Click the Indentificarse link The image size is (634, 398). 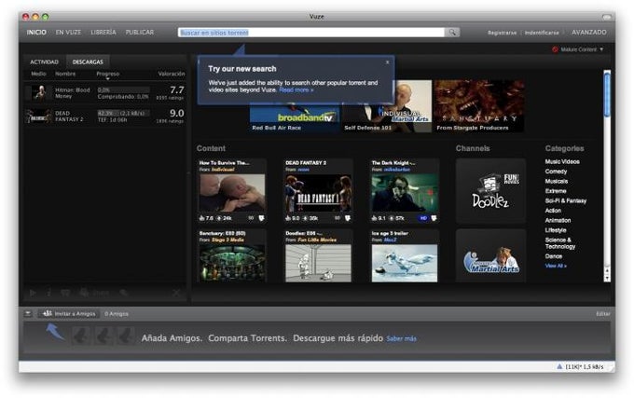(542, 33)
